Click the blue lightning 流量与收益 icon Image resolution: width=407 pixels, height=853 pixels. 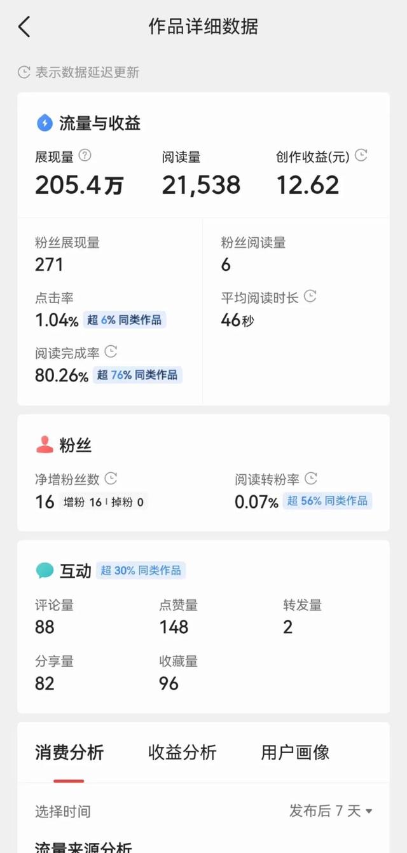45,123
